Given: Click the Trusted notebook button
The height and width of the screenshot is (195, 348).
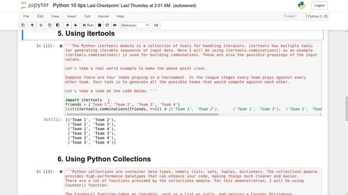Looking at the screenshot, I should coord(289,16).
